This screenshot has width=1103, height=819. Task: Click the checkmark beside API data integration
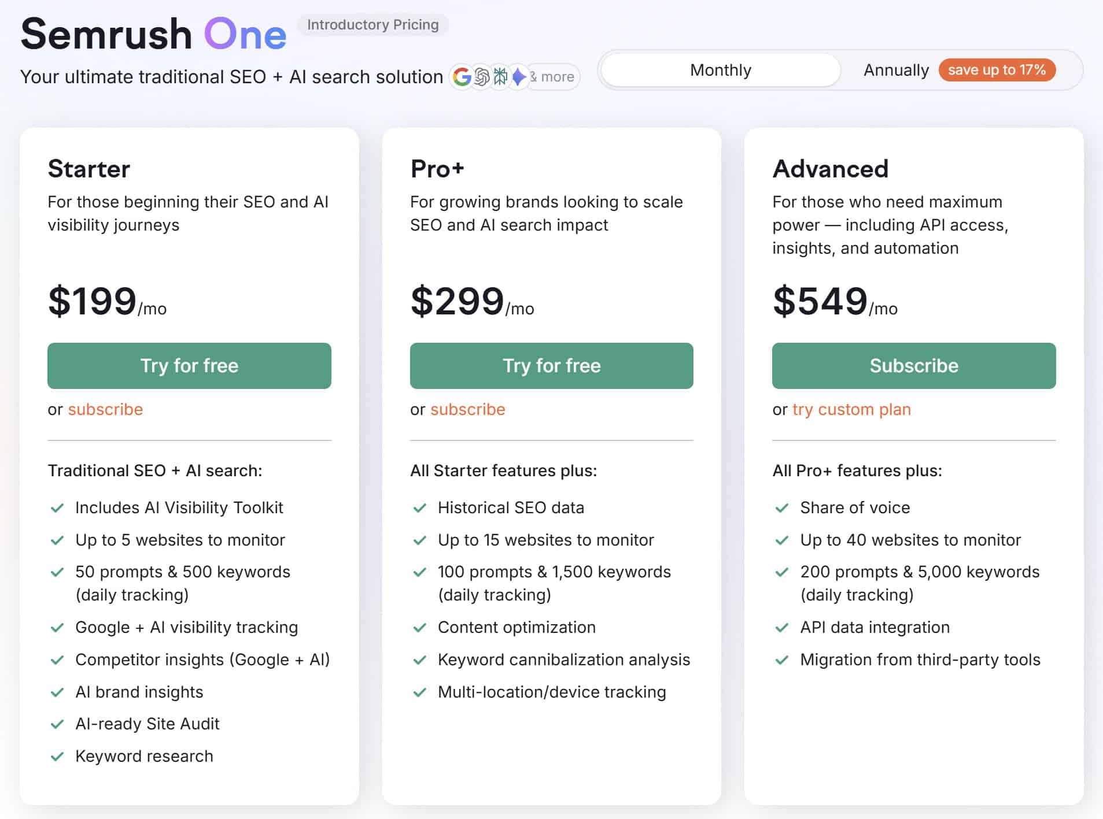tap(782, 627)
